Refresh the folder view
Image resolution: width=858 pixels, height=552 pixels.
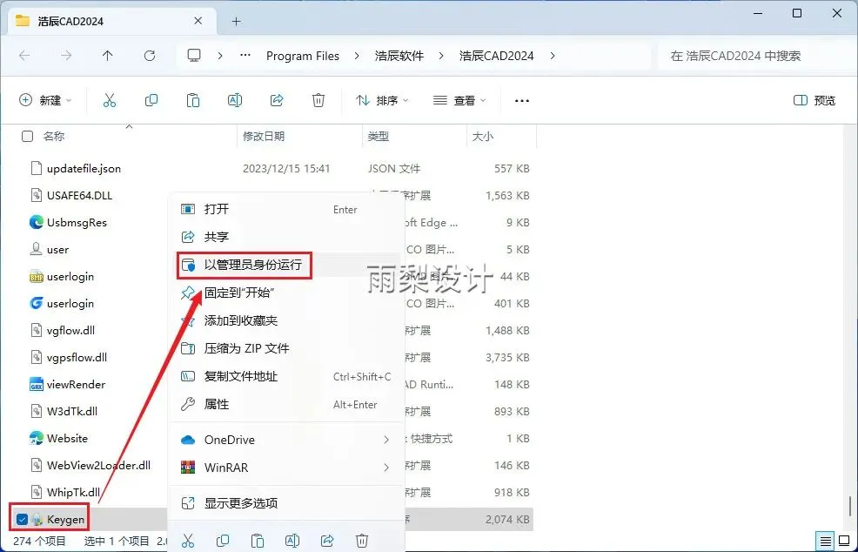pos(150,56)
